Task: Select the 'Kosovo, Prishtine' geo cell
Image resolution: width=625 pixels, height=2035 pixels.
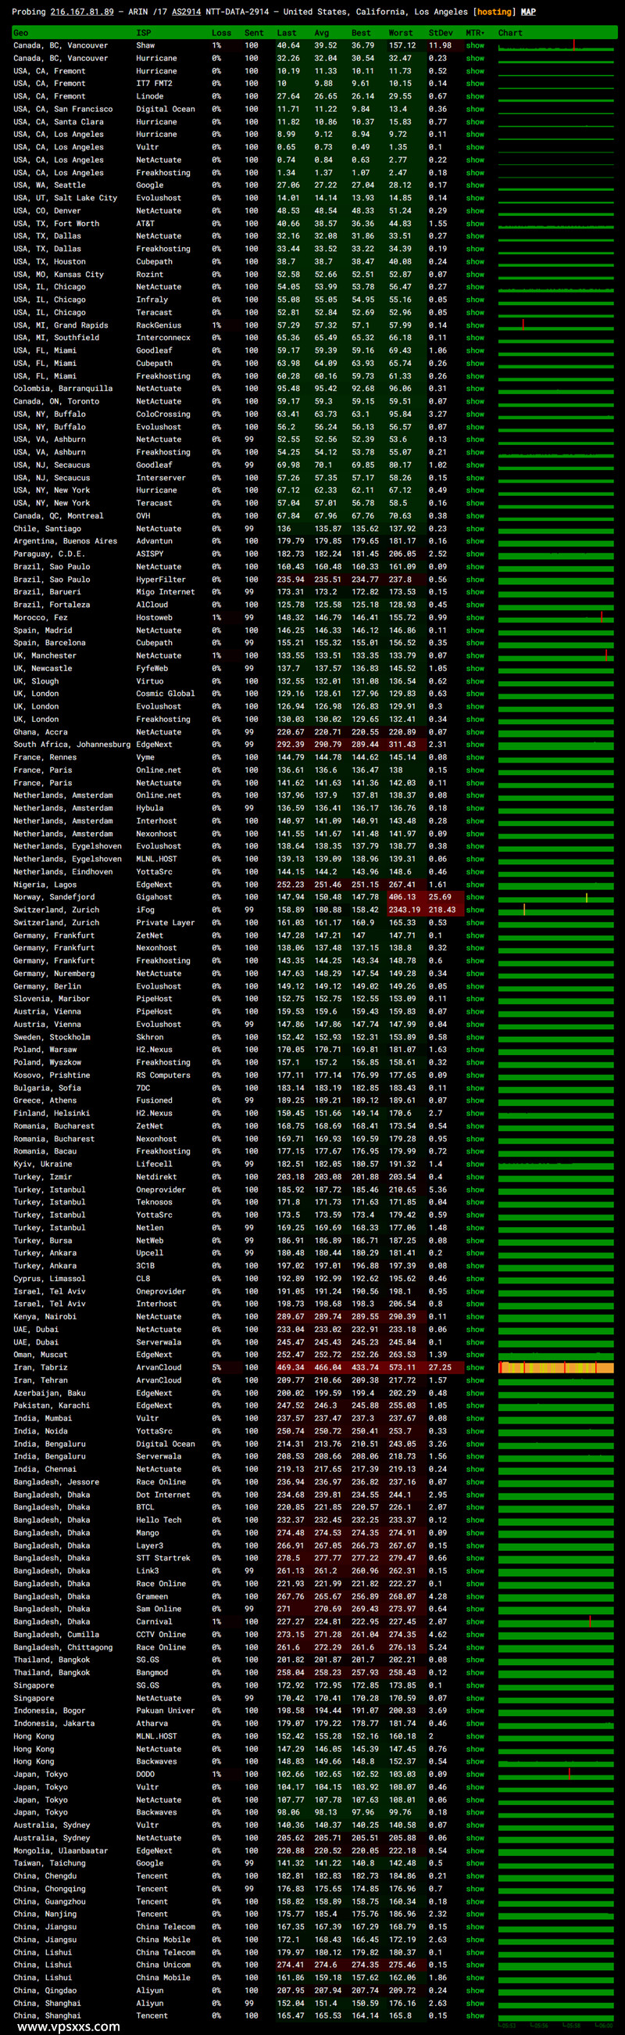Action: 52,1075
